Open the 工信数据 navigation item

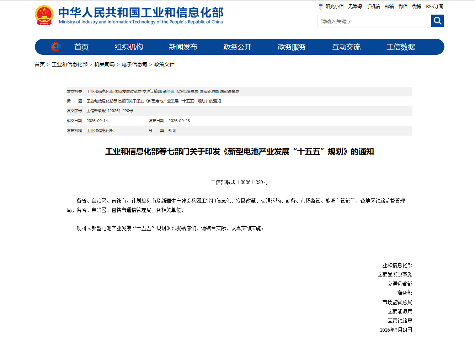click(401, 47)
